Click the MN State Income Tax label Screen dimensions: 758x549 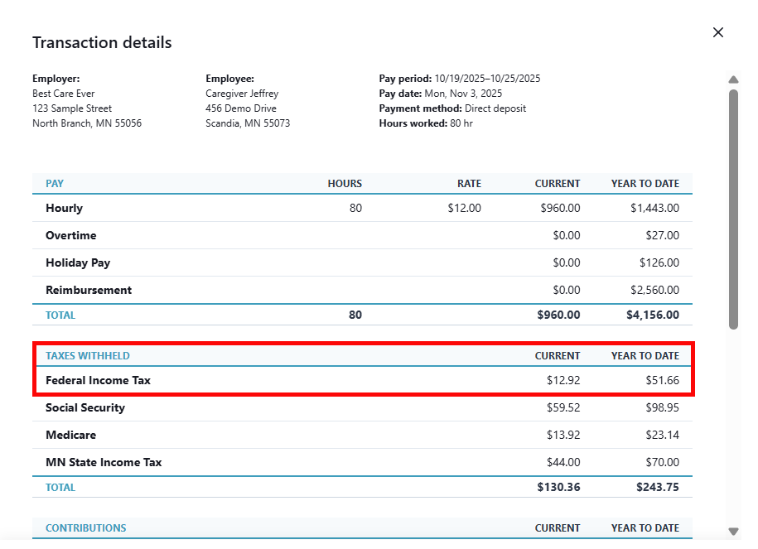(104, 462)
